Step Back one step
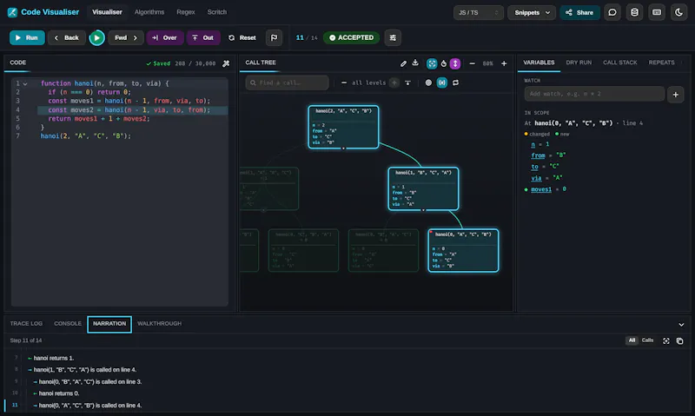 point(67,37)
